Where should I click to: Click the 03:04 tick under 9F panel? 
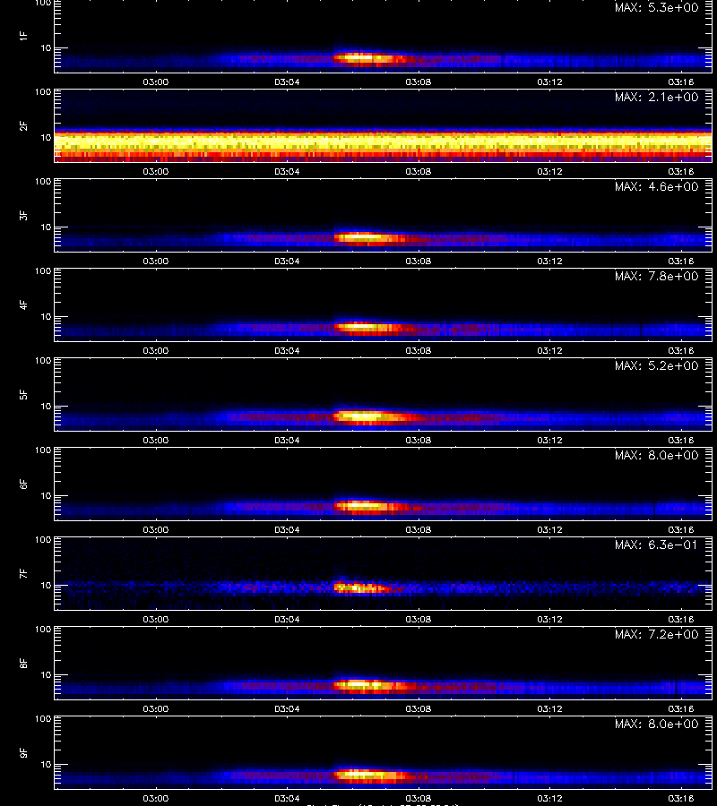(287, 798)
